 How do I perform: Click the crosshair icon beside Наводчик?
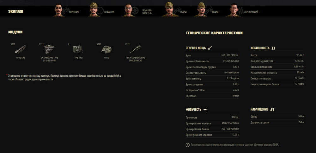[x=100, y=10]
